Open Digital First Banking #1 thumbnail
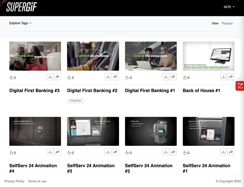Image resolution: width=244 pixels, height=187 pixels. click(x=151, y=56)
